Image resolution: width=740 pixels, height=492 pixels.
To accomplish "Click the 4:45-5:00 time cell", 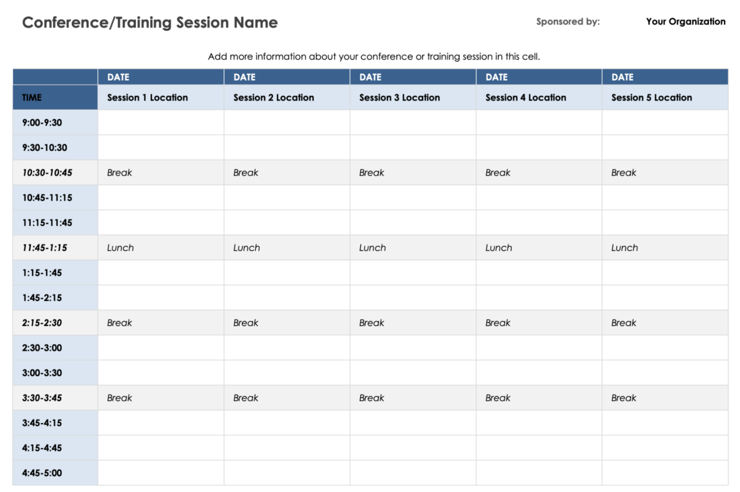I will point(55,473).
